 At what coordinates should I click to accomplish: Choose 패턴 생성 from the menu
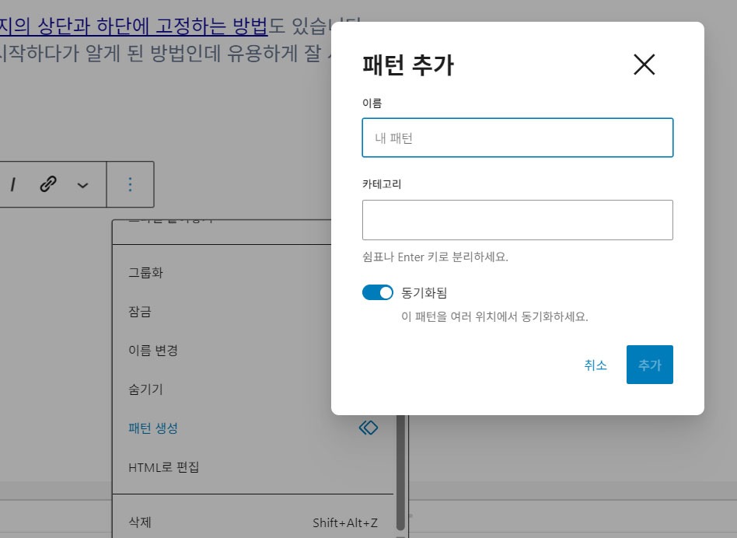point(151,428)
